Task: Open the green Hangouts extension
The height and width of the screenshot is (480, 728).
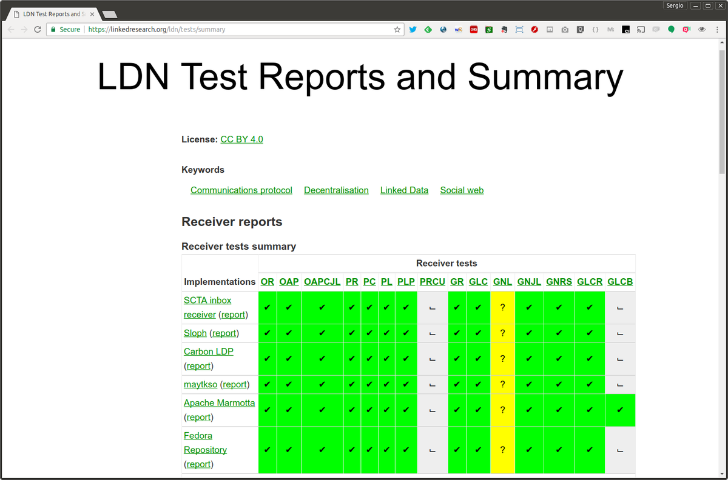Action: coord(672,29)
